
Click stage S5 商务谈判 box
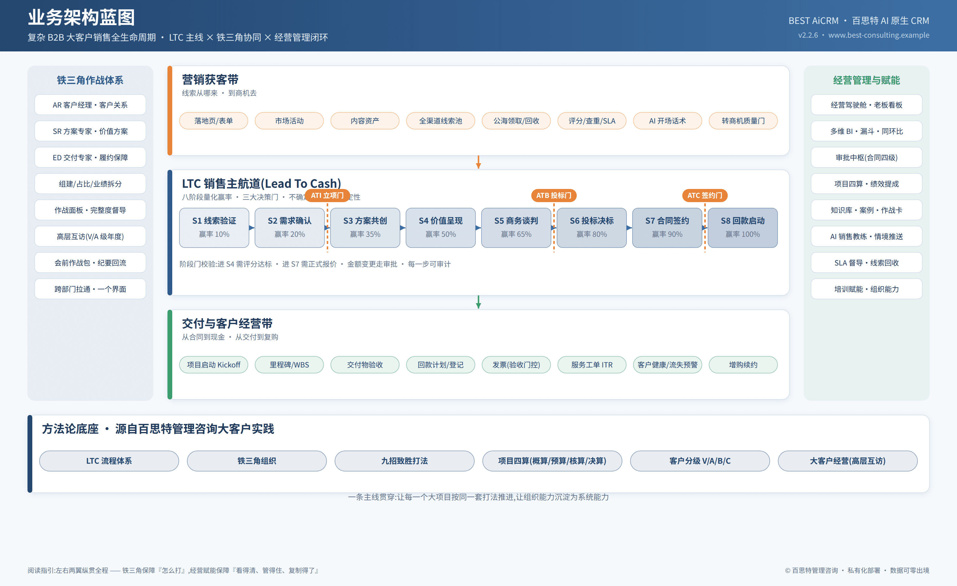(516, 228)
